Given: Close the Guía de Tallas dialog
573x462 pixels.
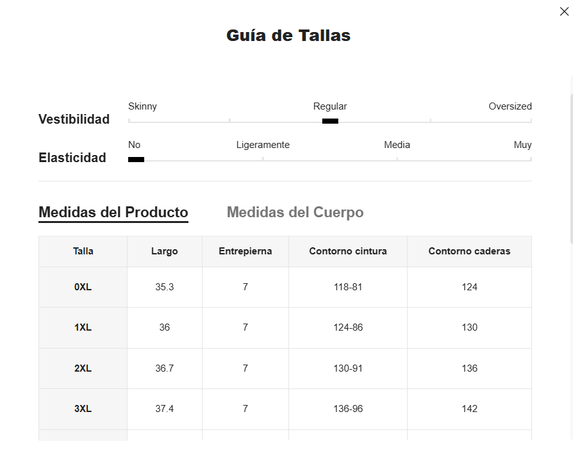Looking at the screenshot, I should 564,12.
